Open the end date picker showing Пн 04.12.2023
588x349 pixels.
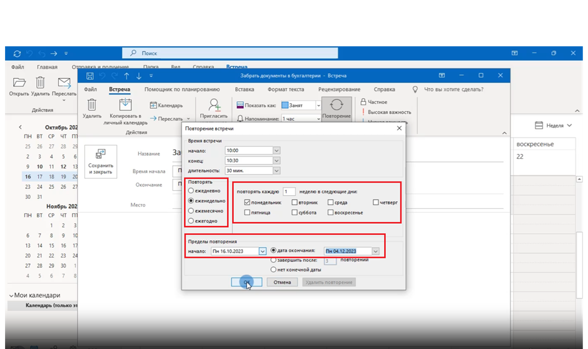(375, 251)
